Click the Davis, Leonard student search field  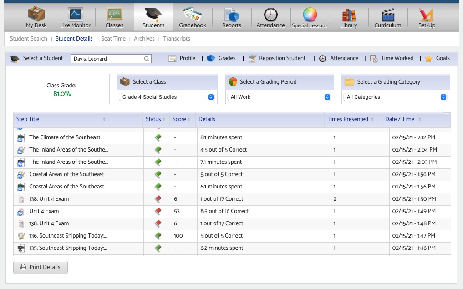pyautogui.click(x=111, y=59)
